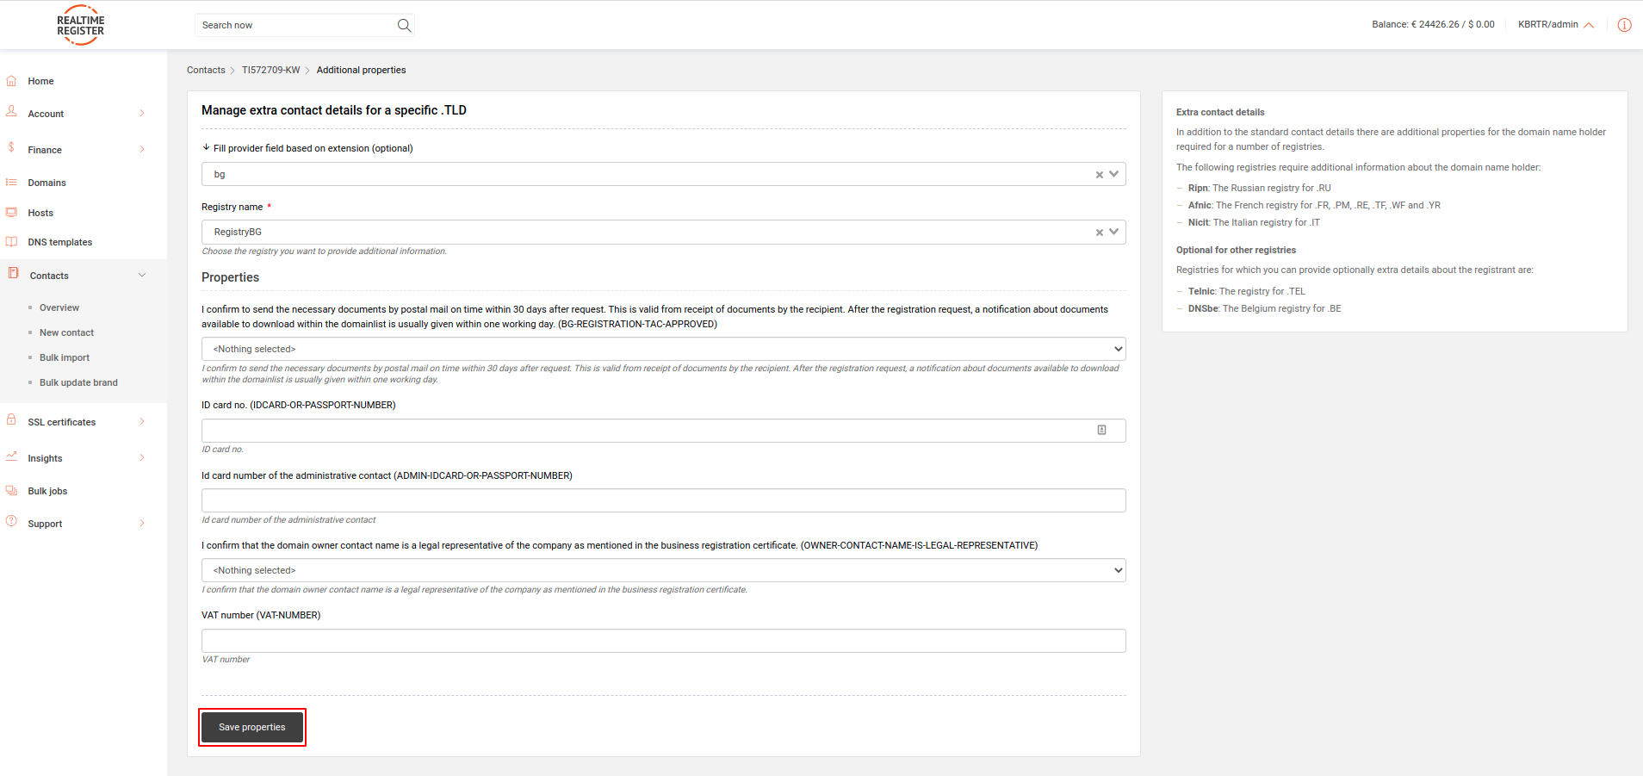Viewport: 1643px width, 776px height.
Task: Click the Bulk jobs icon
Action: tap(11, 490)
